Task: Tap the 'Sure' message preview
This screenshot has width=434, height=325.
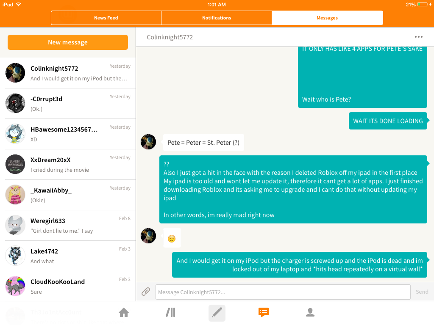Action: (x=36, y=292)
